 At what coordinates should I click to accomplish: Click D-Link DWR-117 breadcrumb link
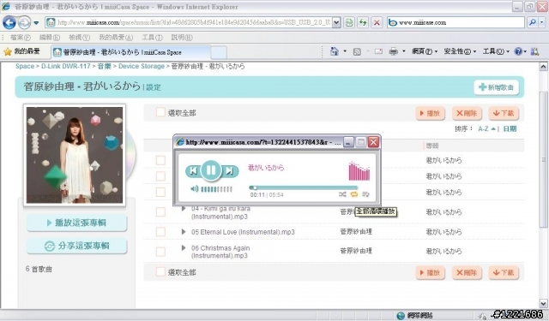click(x=66, y=67)
